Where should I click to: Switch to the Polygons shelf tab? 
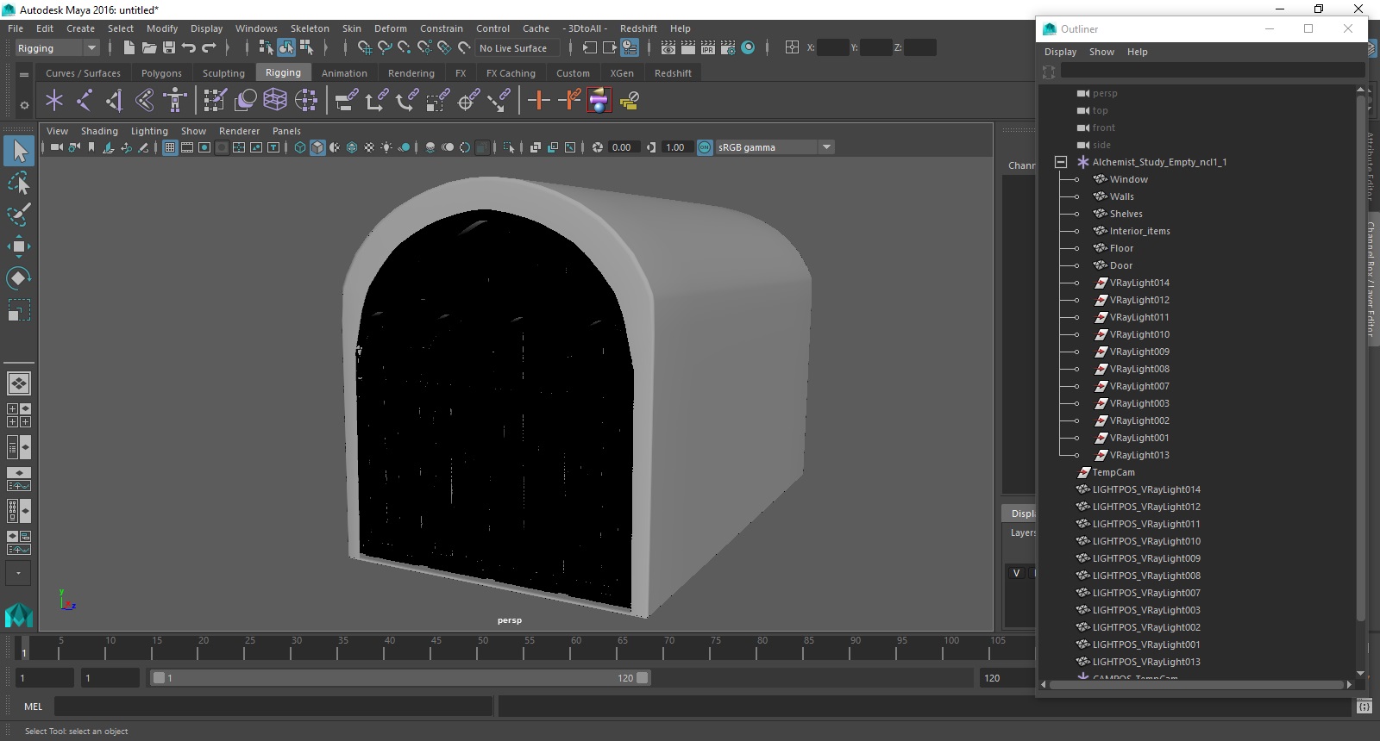click(161, 73)
